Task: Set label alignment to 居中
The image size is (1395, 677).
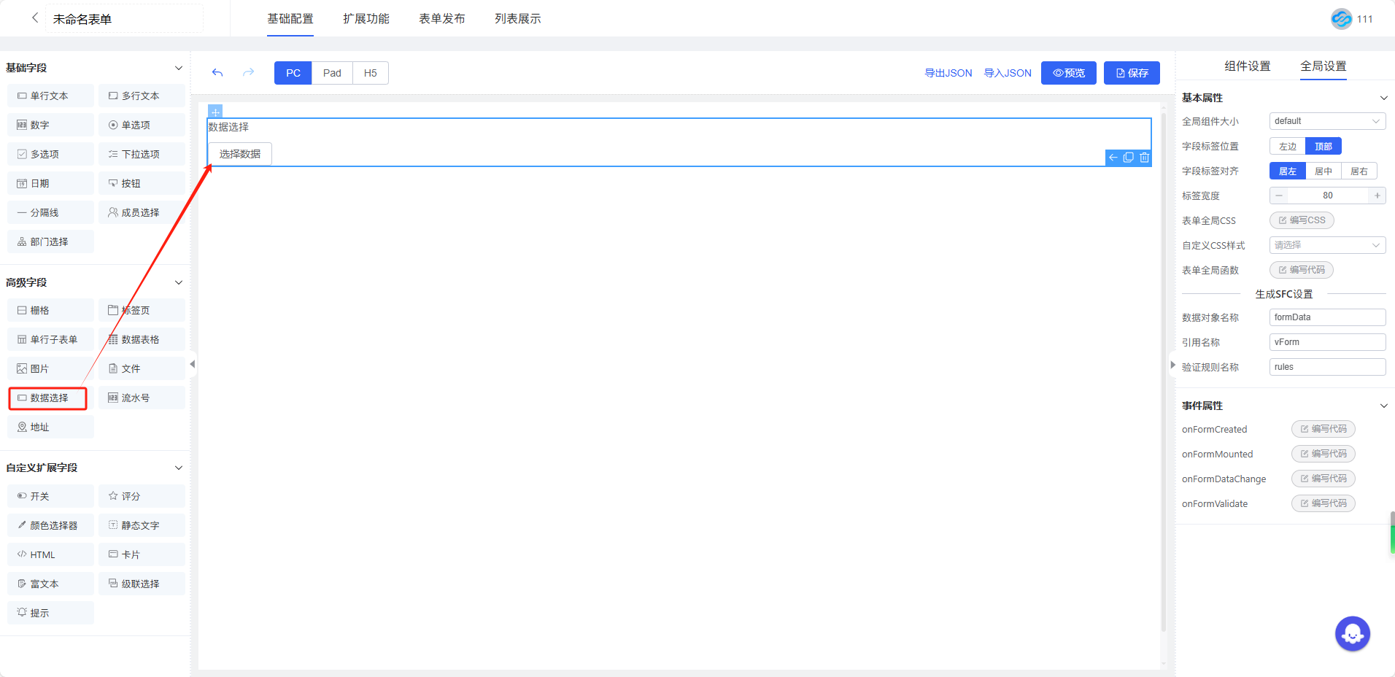Action: click(x=1323, y=171)
